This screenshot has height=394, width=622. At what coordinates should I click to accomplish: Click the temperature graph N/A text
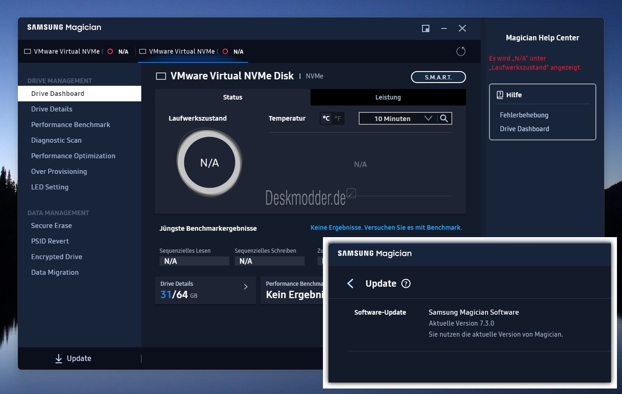tap(360, 164)
